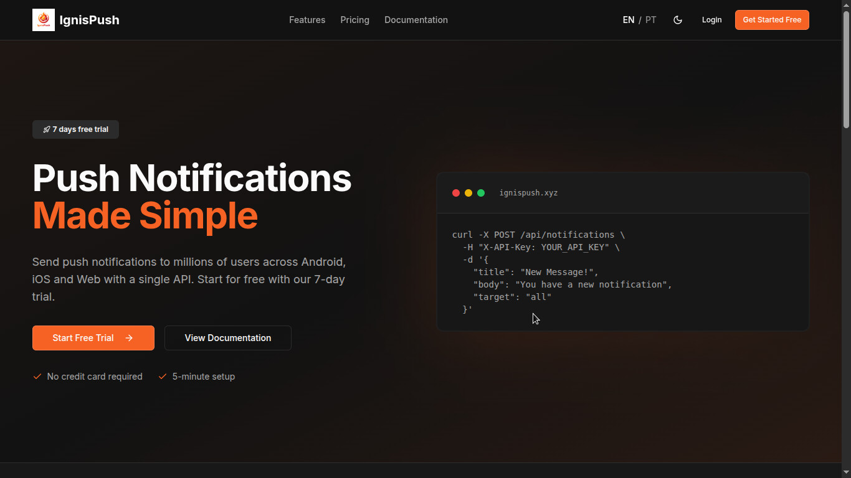Click the Start Free Trial button
The image size is (851, 478).
pyautogui.click(x=93, y=338)
